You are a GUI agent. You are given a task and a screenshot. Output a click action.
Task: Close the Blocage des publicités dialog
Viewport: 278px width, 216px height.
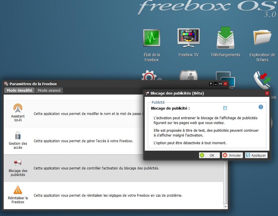[x=267, y=93]
